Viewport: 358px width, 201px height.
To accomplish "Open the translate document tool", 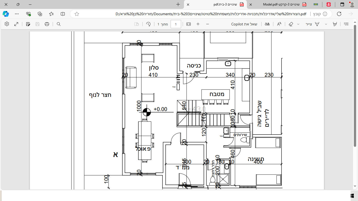I will 267,24.
